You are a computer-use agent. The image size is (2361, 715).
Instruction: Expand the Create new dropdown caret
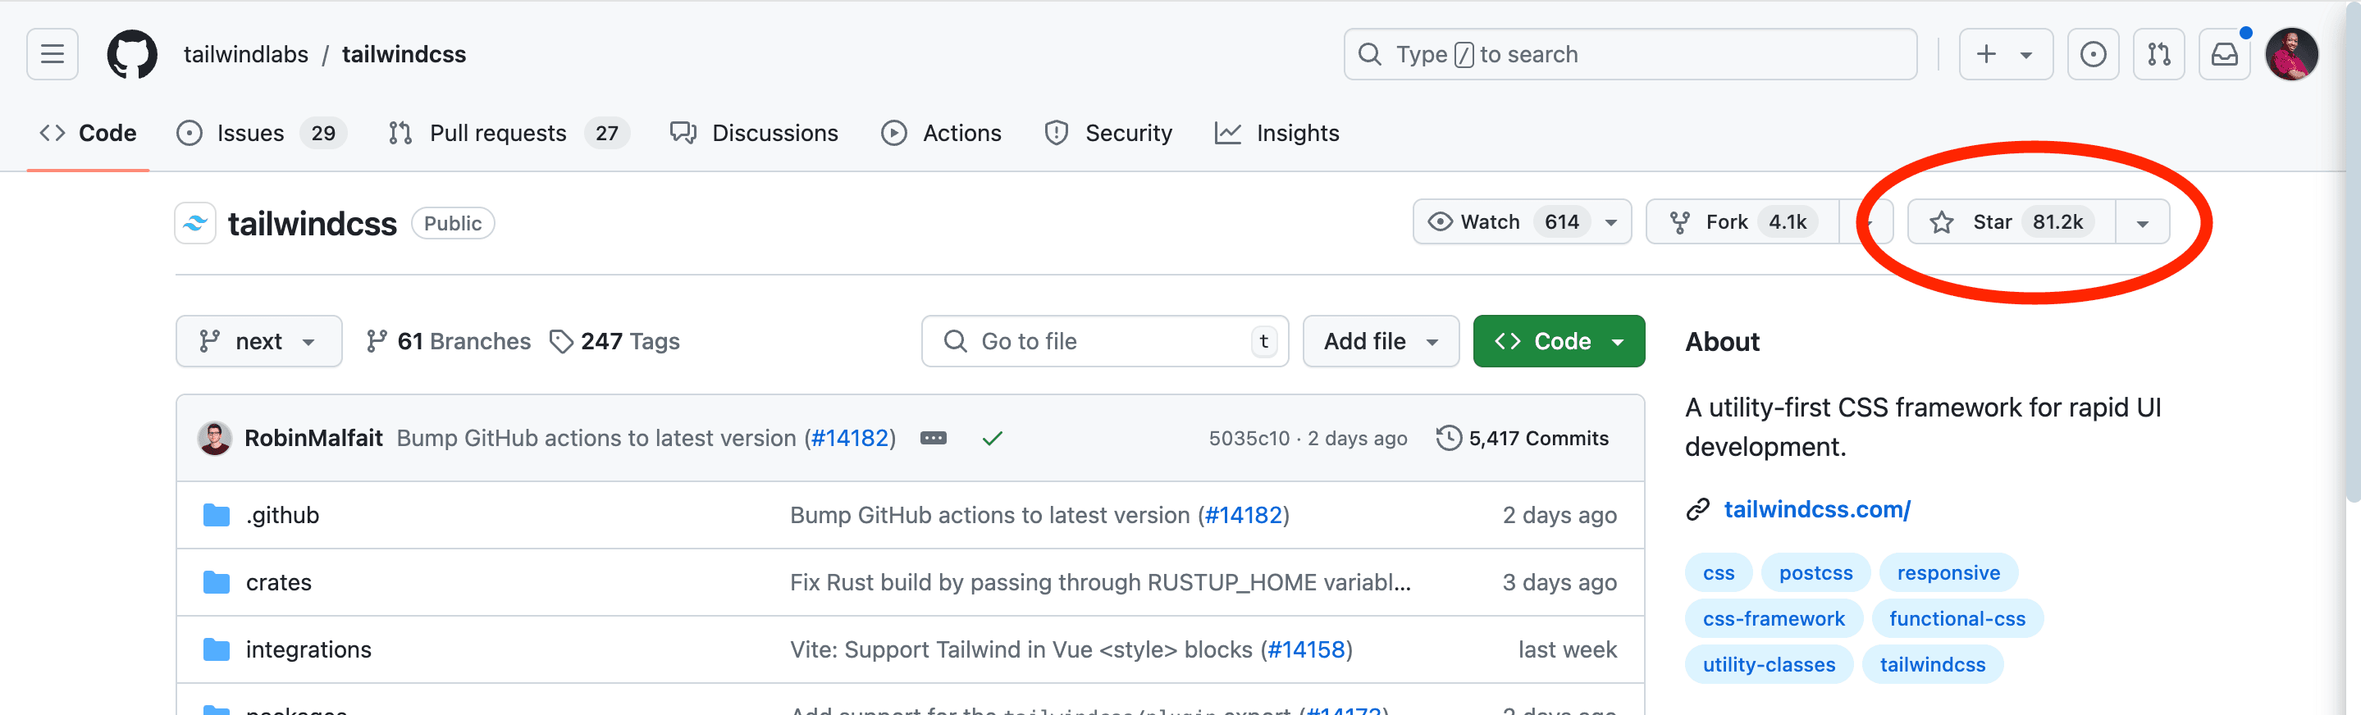[2026, 55]
